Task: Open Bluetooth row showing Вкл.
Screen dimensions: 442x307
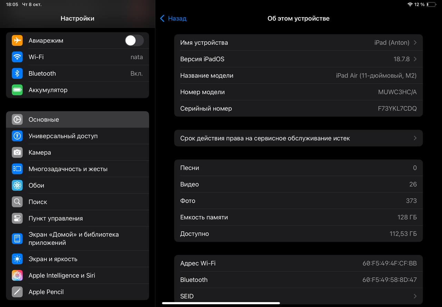Action: click(78, 74)
